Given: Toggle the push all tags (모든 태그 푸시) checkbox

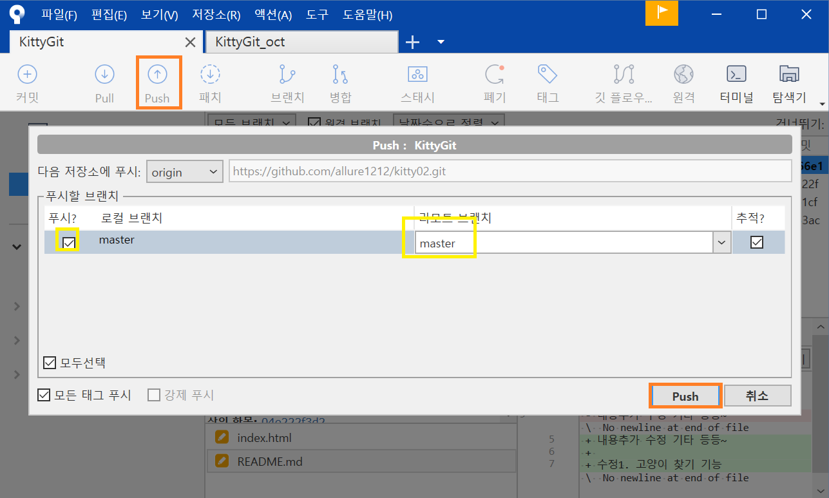Looking at the screenshot, I should 44,395.
